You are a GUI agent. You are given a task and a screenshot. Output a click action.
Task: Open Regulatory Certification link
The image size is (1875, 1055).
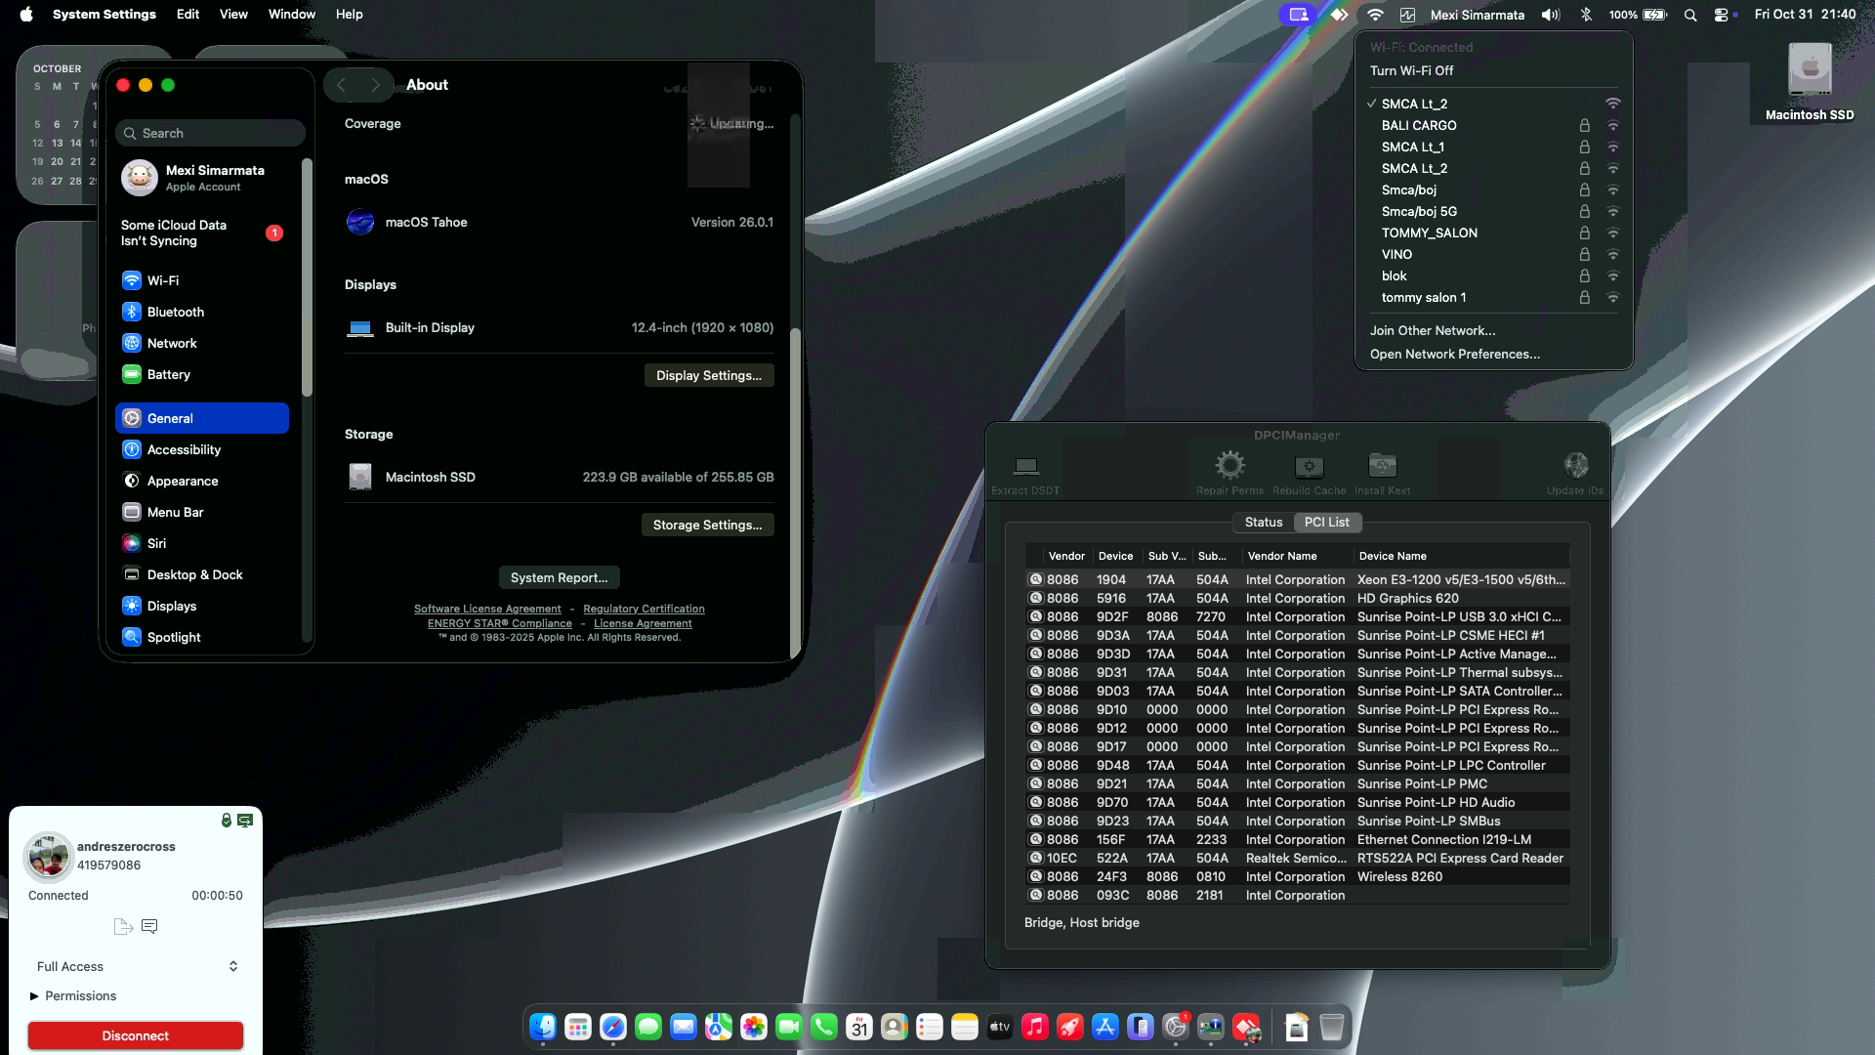644,609
